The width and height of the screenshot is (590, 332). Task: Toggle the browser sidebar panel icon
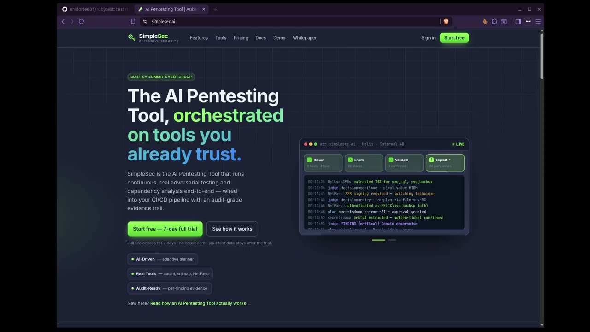click(x=518, y=21)
